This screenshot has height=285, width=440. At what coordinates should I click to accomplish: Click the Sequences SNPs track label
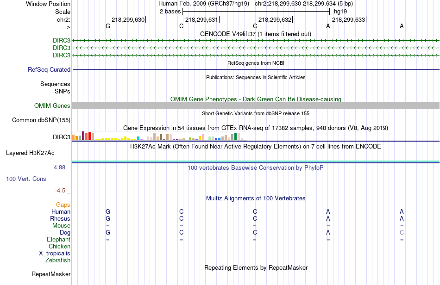click(x=55, y=88)
